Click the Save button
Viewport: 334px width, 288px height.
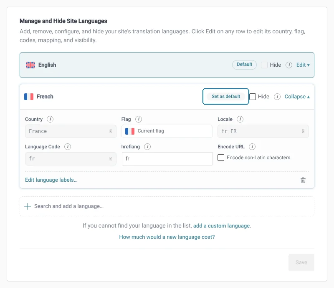click(301, 263)
